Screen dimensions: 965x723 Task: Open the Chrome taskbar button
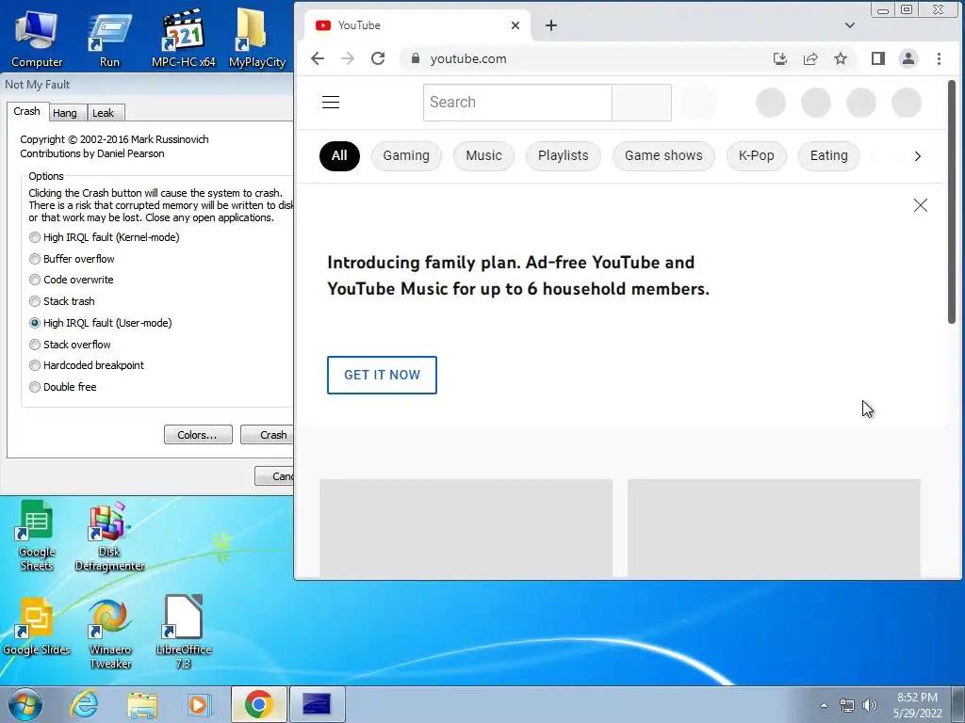[258, 704]
